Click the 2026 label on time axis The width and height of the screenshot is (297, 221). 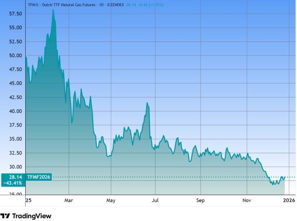289,200
